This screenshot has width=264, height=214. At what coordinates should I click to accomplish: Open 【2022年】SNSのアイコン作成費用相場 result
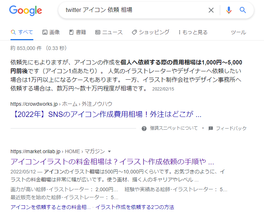tap(106, 114)
